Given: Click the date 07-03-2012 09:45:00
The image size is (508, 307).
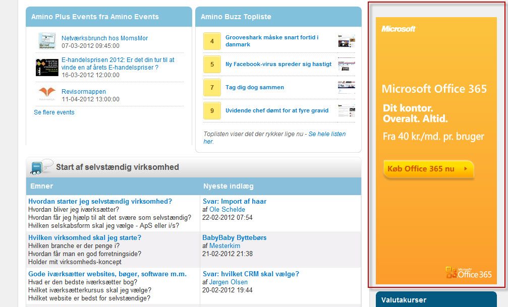Looking at the screenshot, I should tap(90, 46).
